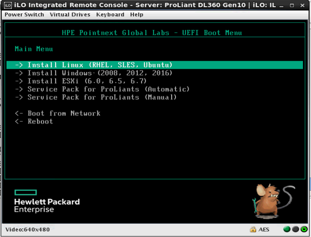311x237 pixels.
Task: Select Install ESXi (6.0, 6.5, 6.7) entry
Action: 81,81
